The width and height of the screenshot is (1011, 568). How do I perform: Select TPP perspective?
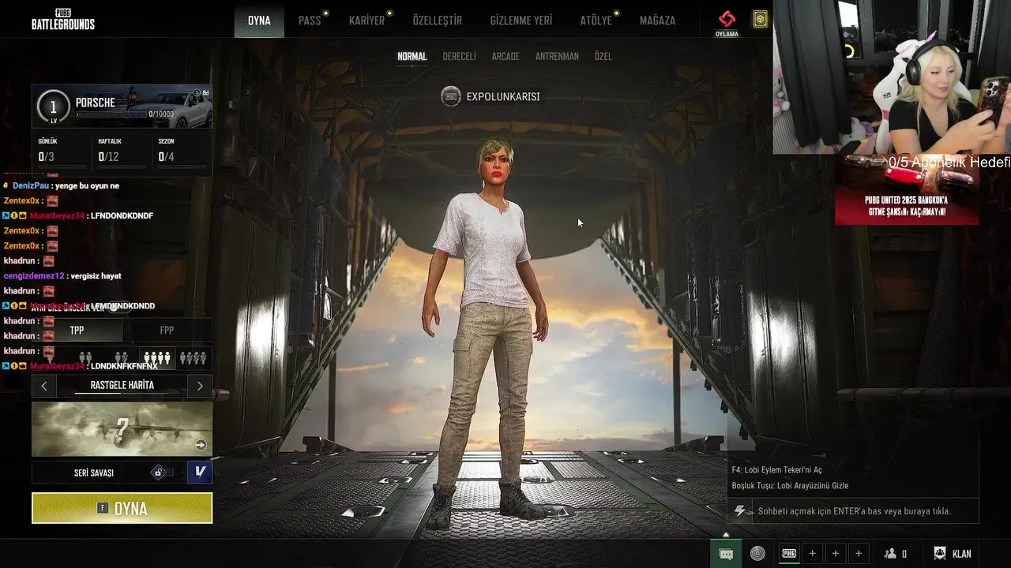pos(77,331)
